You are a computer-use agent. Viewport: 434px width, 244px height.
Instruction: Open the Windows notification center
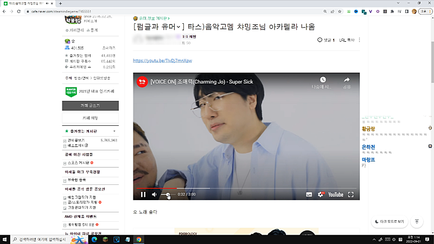[x=427, y=239]
